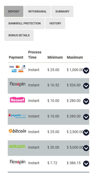The width and height of the screenshot is (97, 173).
Task: Expand the paysafecard row chevron
Action: pyautogui.click(x=86, y=117)
